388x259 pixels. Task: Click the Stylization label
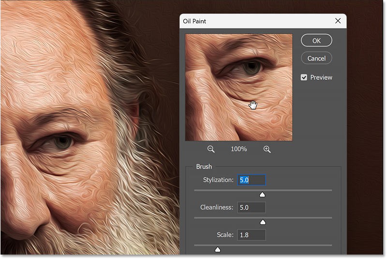pyautogui.click(x=218, y=180)
